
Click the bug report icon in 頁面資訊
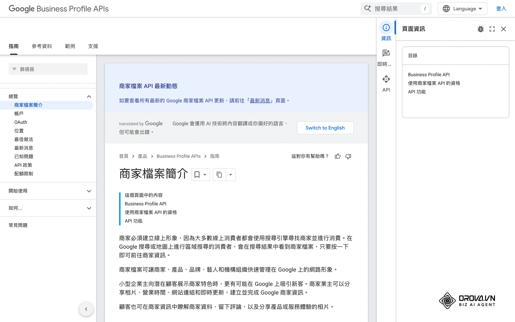coord(481,29)
